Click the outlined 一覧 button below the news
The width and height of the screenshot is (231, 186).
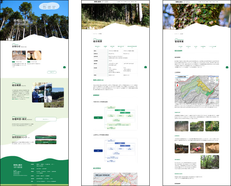52,72
